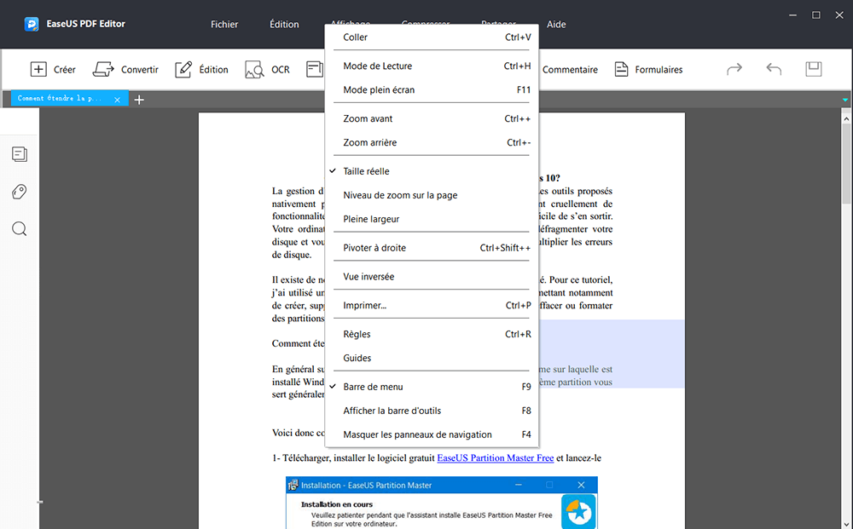This screenshot has width=853, height=529.
Task: Expand the tab list dropdown arrow
Action: click(x=844, y=100)
